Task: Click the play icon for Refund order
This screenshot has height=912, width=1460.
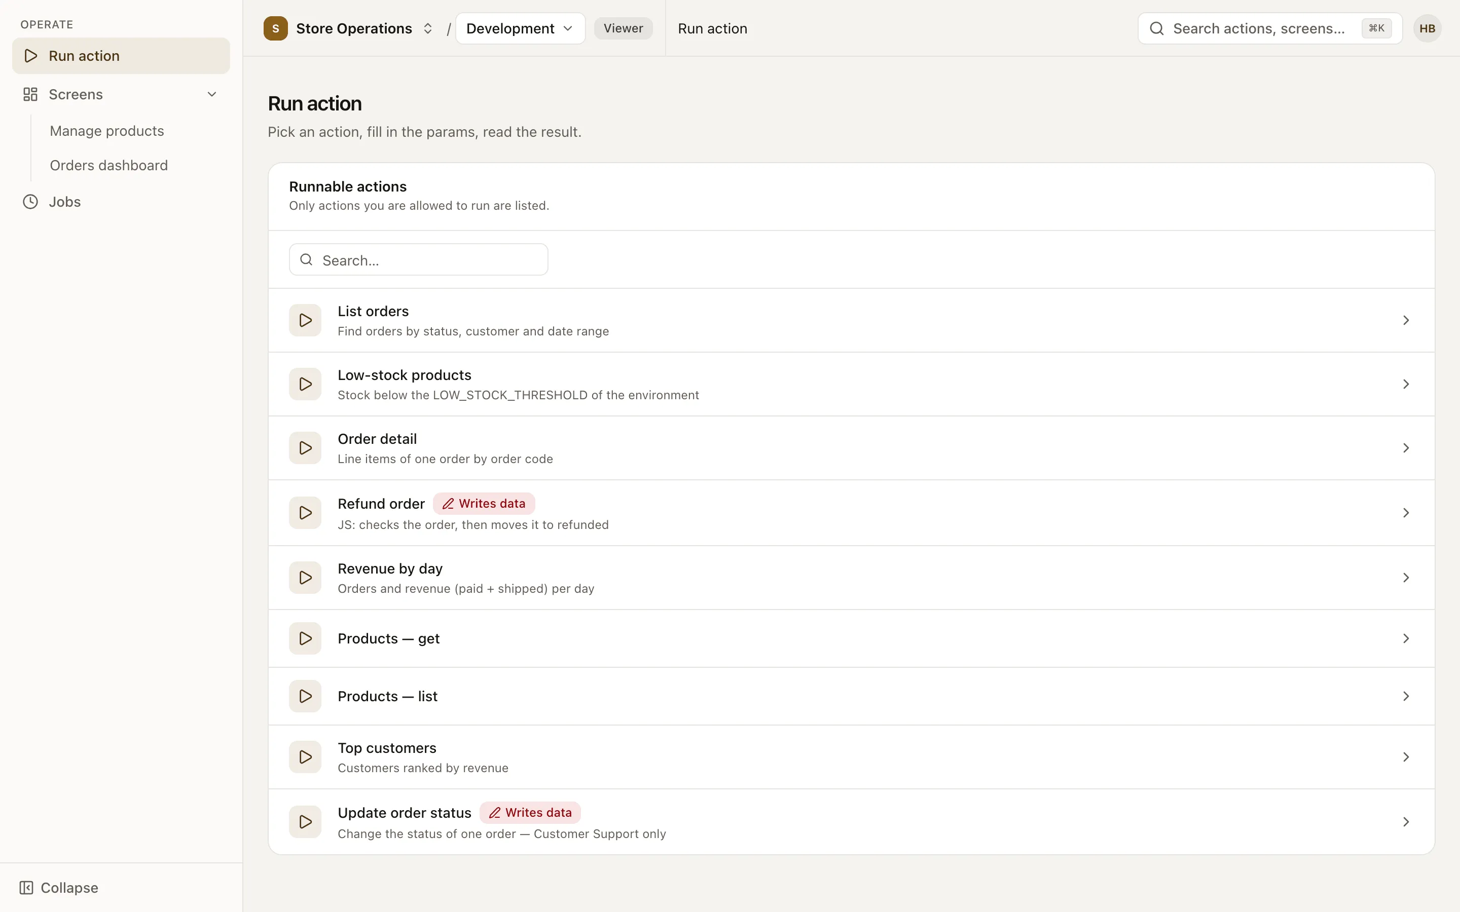Action: [305, 513]
